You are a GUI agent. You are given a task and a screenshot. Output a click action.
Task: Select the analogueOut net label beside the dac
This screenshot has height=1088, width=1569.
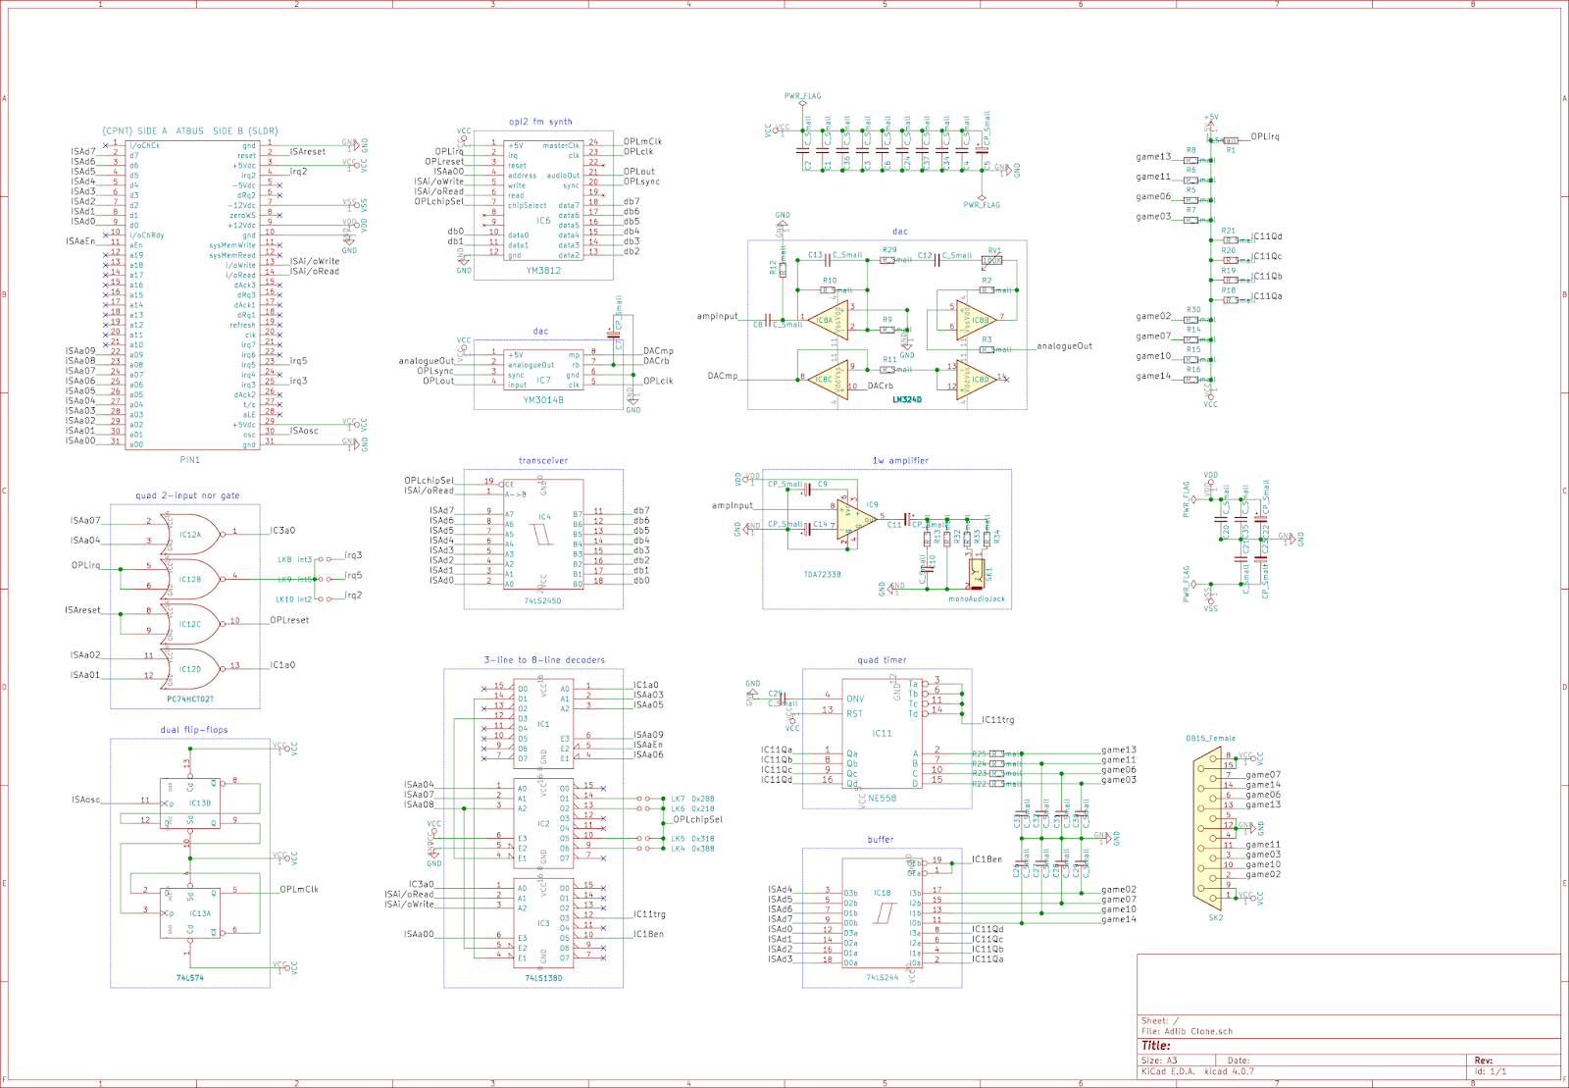1067,345
